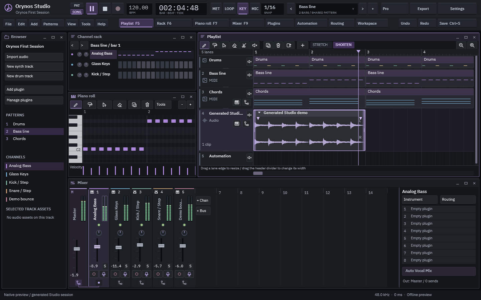Click the routing icon under Kick / Step strip
Image resolution: width=481 pixels, height=300 pixels.
[142, 283]
